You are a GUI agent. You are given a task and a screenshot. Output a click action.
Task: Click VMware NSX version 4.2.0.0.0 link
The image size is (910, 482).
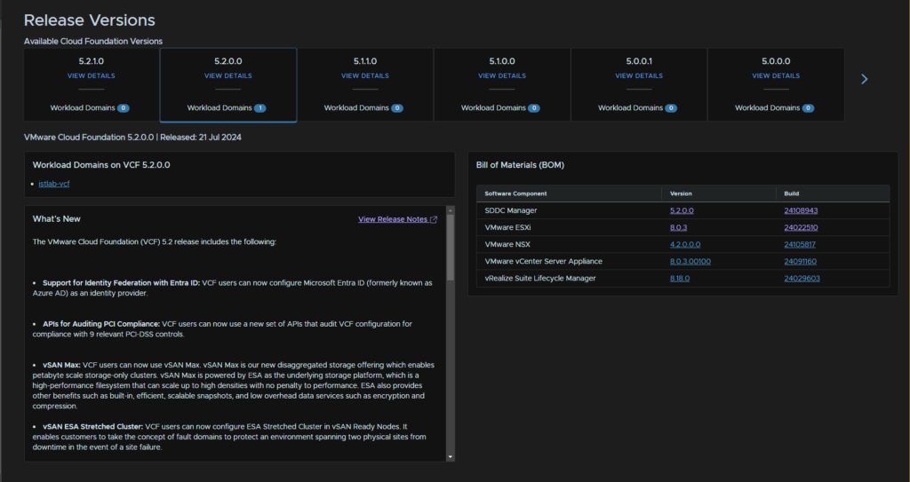(x=685, y=244)
